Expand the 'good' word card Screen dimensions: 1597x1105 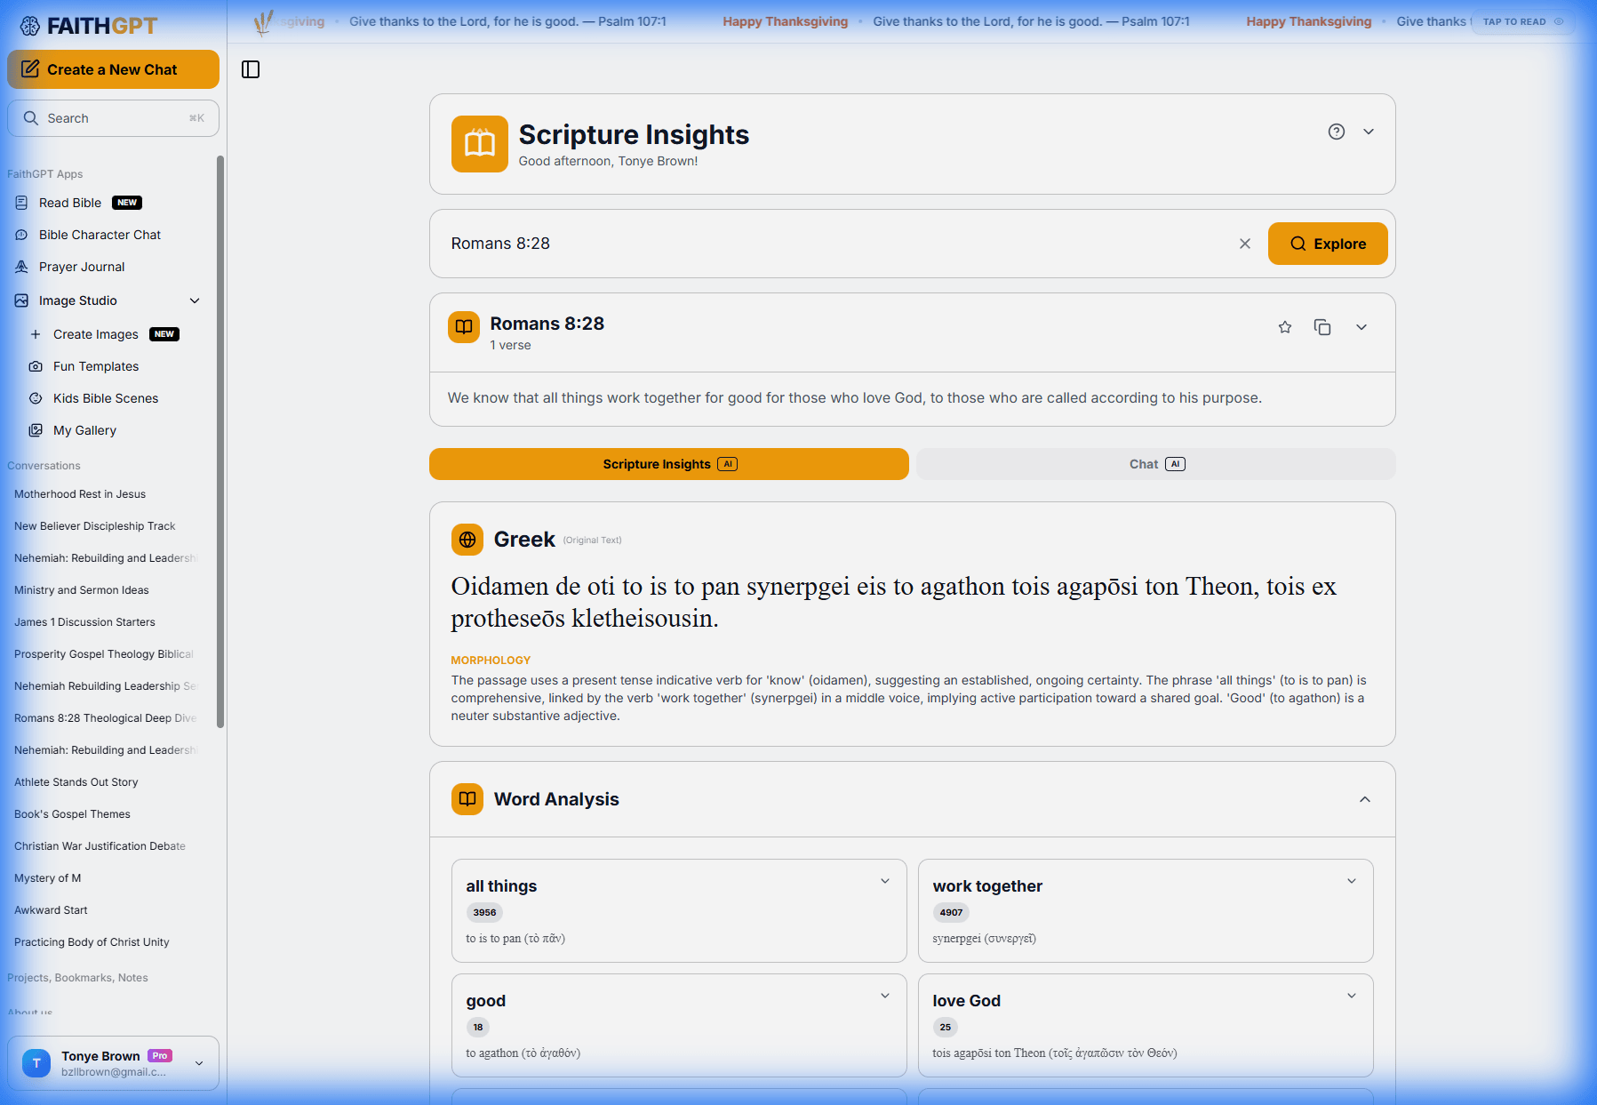point(885,996)
